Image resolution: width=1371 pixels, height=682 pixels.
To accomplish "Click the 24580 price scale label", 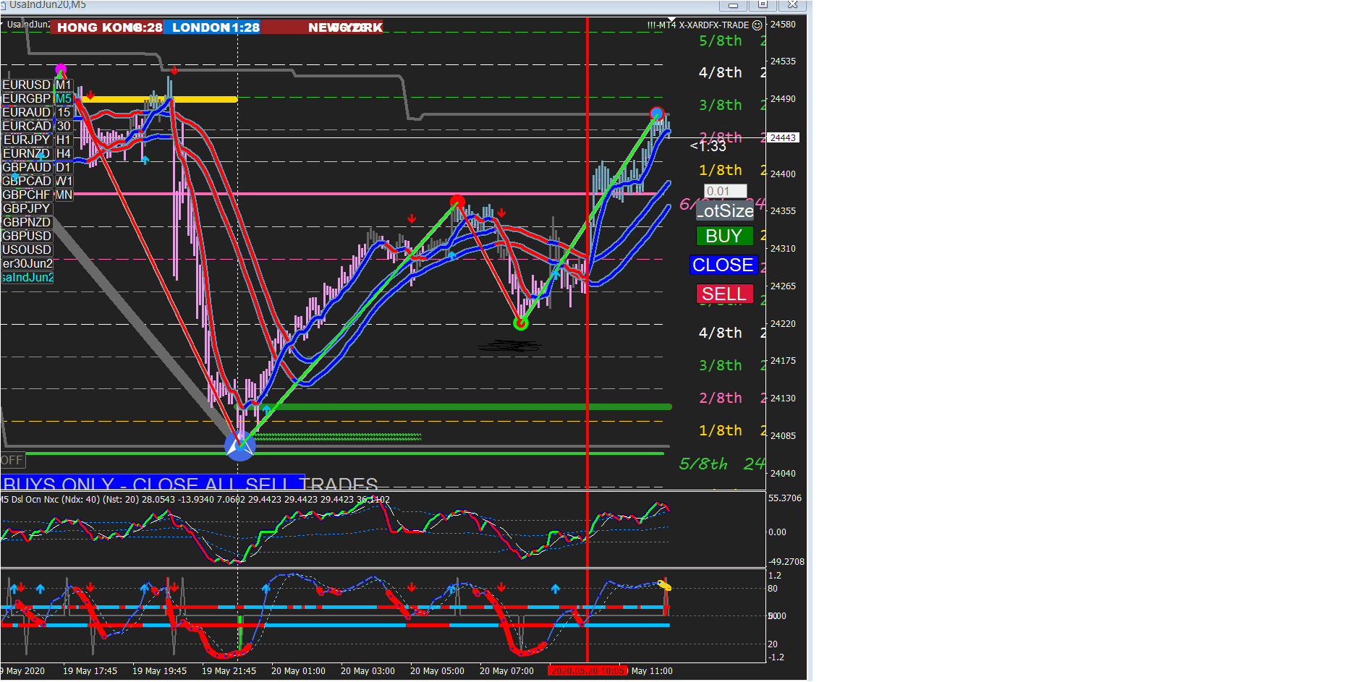I will point(783,24).
